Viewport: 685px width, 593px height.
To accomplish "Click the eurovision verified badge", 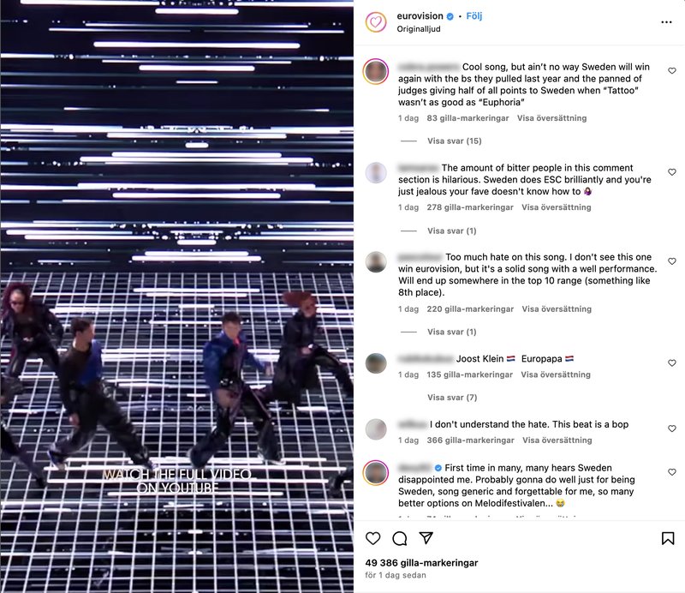I will click(450, 16).
